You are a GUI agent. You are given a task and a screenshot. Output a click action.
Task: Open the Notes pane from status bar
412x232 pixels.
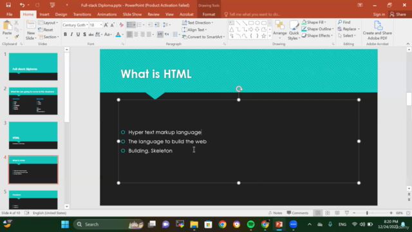[275, 213]
